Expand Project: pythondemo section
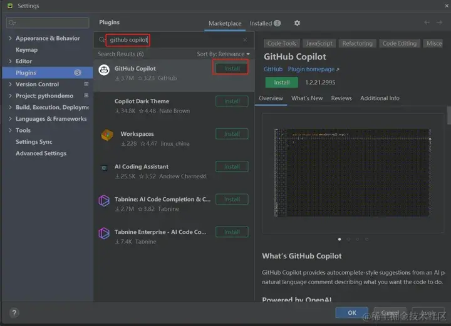Viewport: 451px width, 326px height. click(x=10, y=96)
